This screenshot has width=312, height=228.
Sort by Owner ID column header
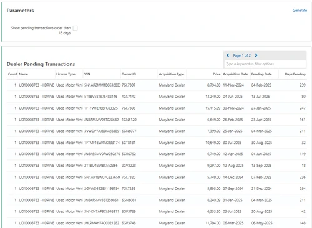tap(129, 74)
